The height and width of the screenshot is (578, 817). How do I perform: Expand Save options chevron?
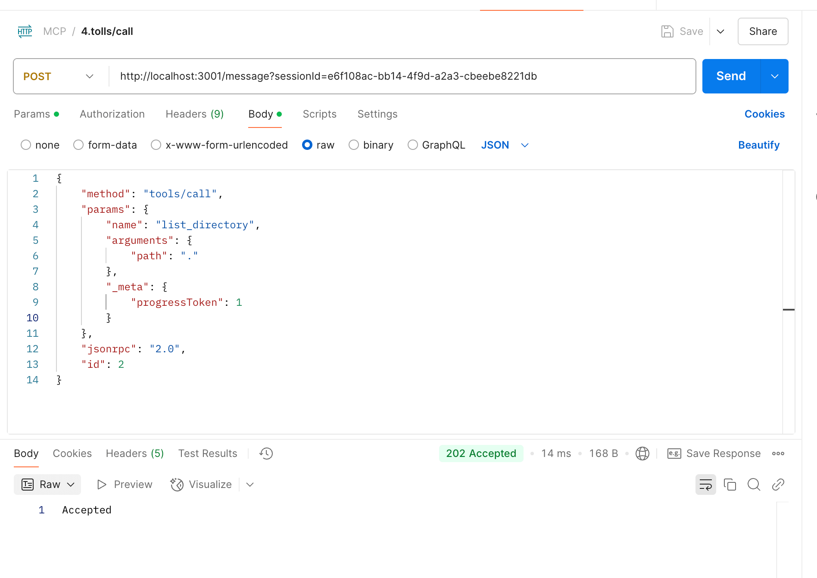(x=720, y=31)
